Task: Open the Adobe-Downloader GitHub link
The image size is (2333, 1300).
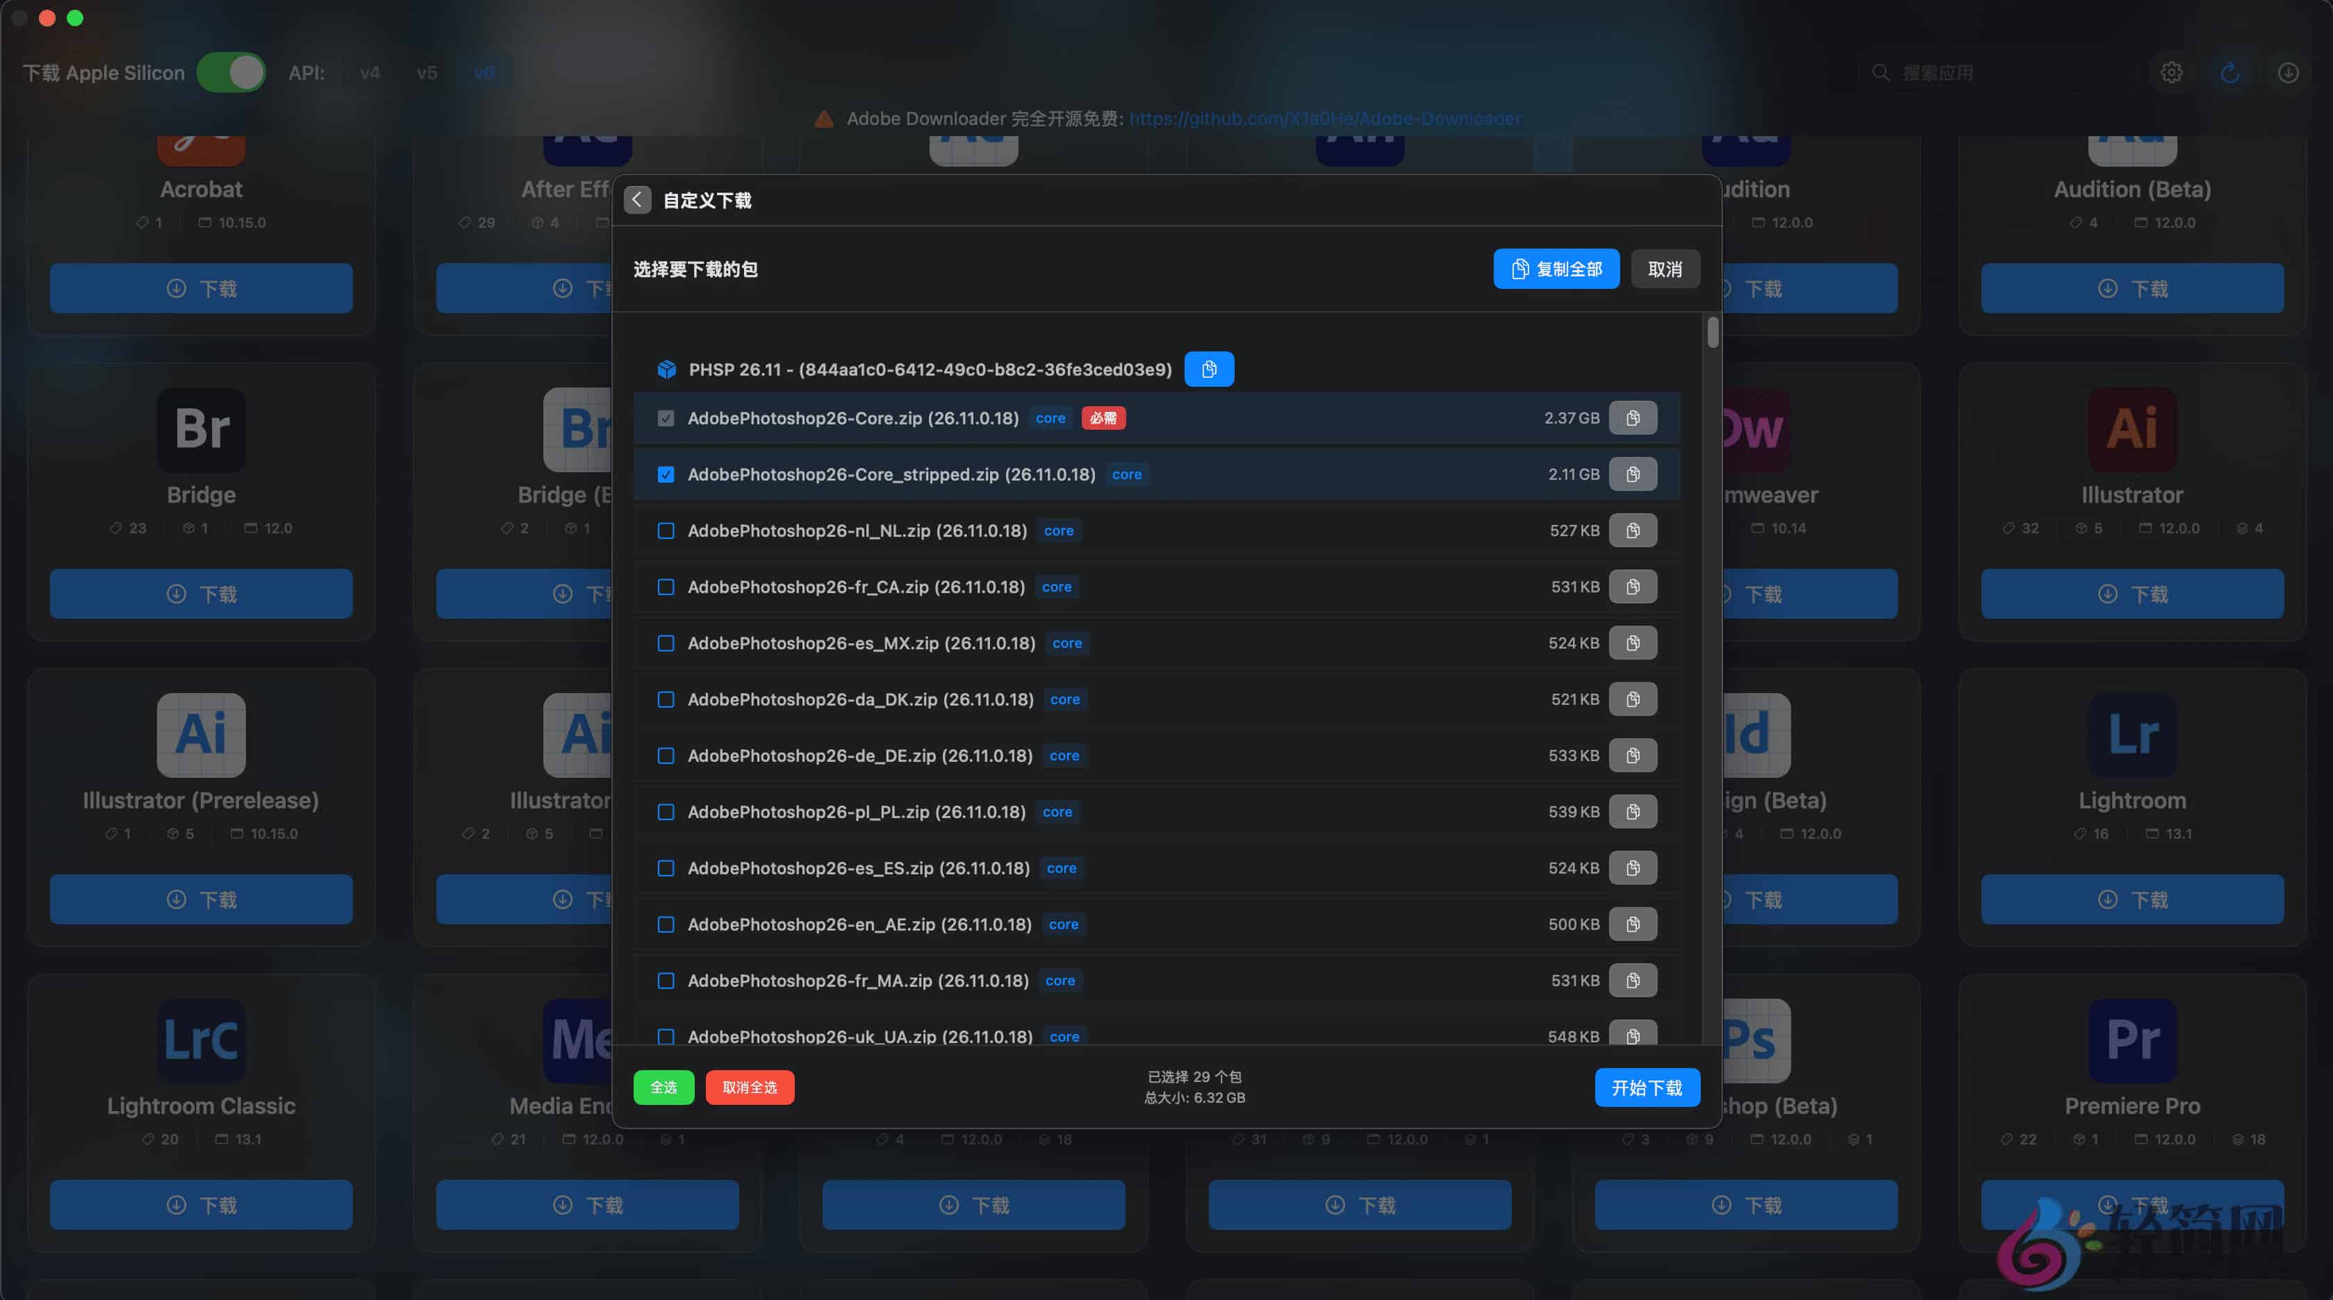Action: click(1326, 119)
